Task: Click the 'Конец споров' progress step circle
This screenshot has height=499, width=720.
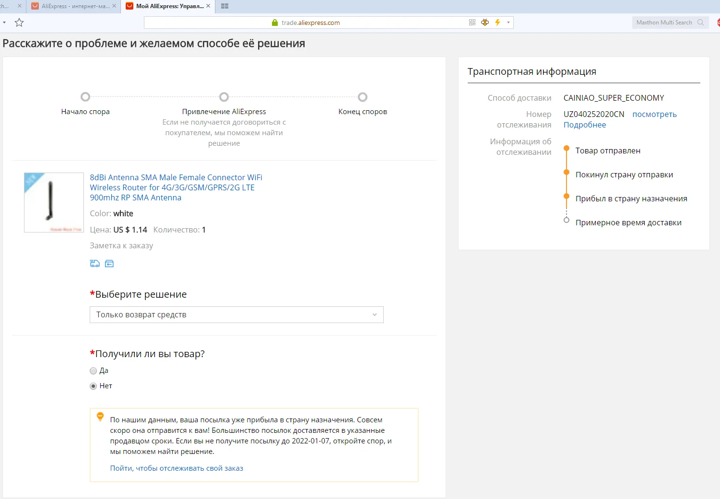Action: (363, 97)
